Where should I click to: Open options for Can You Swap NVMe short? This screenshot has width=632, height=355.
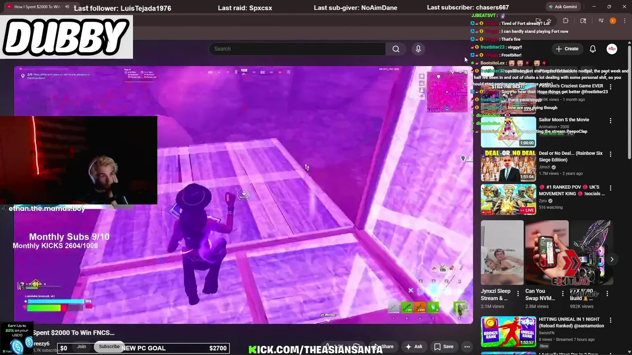click(562, 294)
